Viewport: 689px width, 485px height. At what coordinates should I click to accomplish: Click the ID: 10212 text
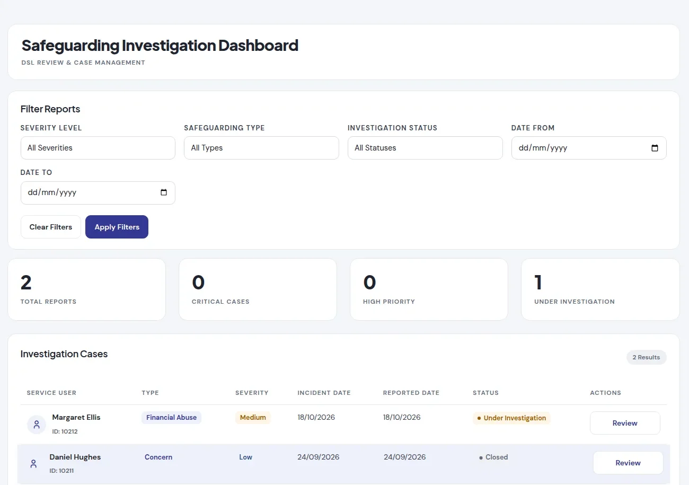pyautogui.click(x=65, y=431)
